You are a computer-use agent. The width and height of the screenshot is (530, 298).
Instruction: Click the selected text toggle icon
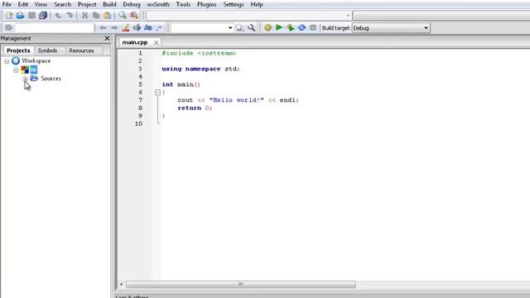coord(137,27)
